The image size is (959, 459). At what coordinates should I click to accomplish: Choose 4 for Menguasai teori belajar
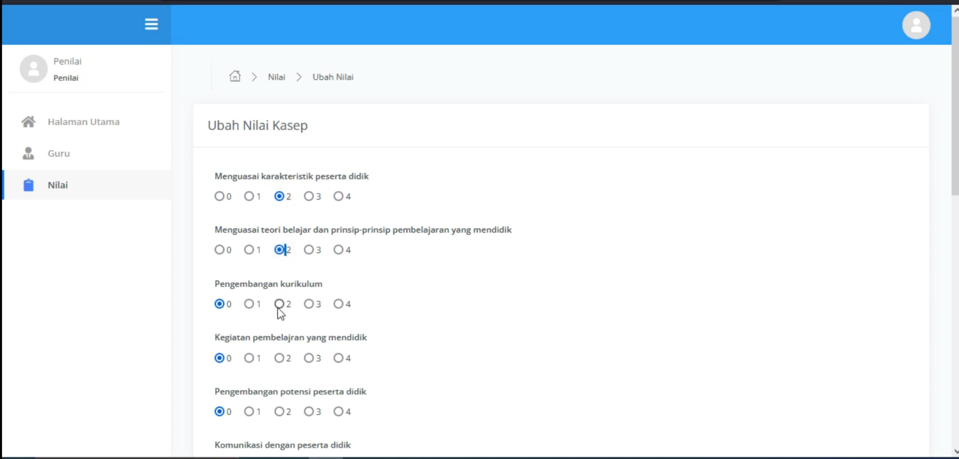338,250
